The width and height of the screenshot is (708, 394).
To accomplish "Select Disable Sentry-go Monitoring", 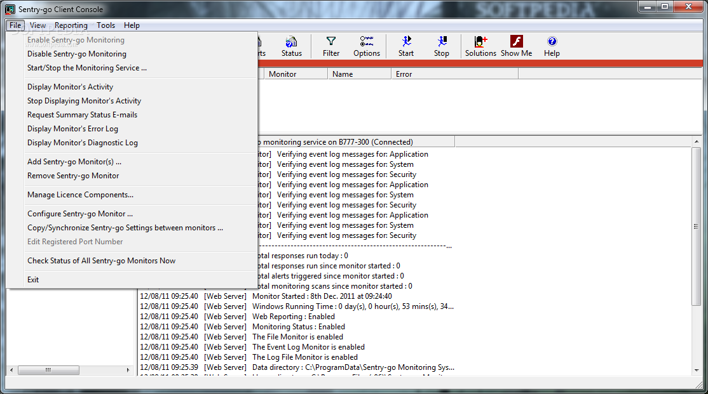I will 132,54.
